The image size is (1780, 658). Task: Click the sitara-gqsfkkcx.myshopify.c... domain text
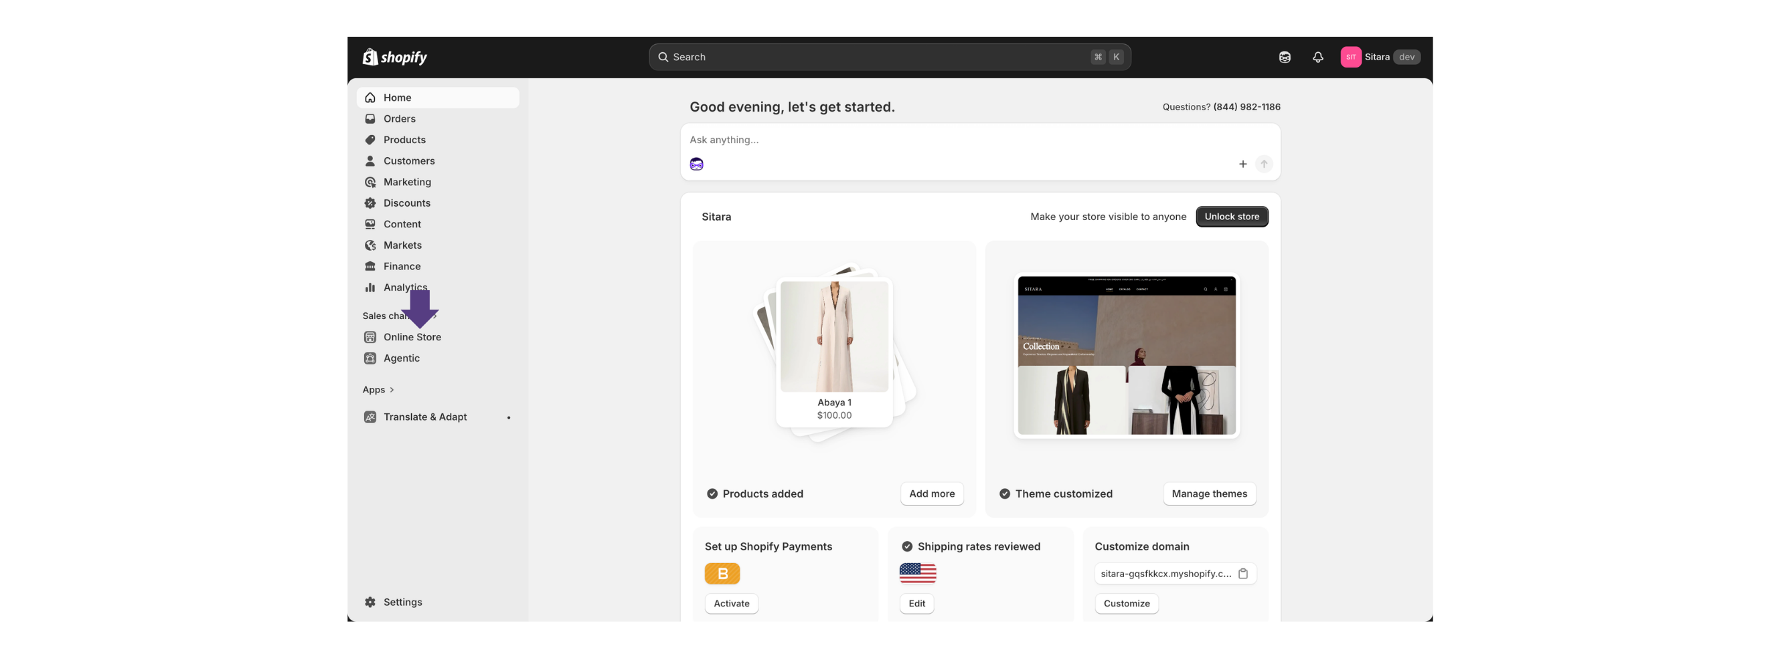coord(1165,574)
